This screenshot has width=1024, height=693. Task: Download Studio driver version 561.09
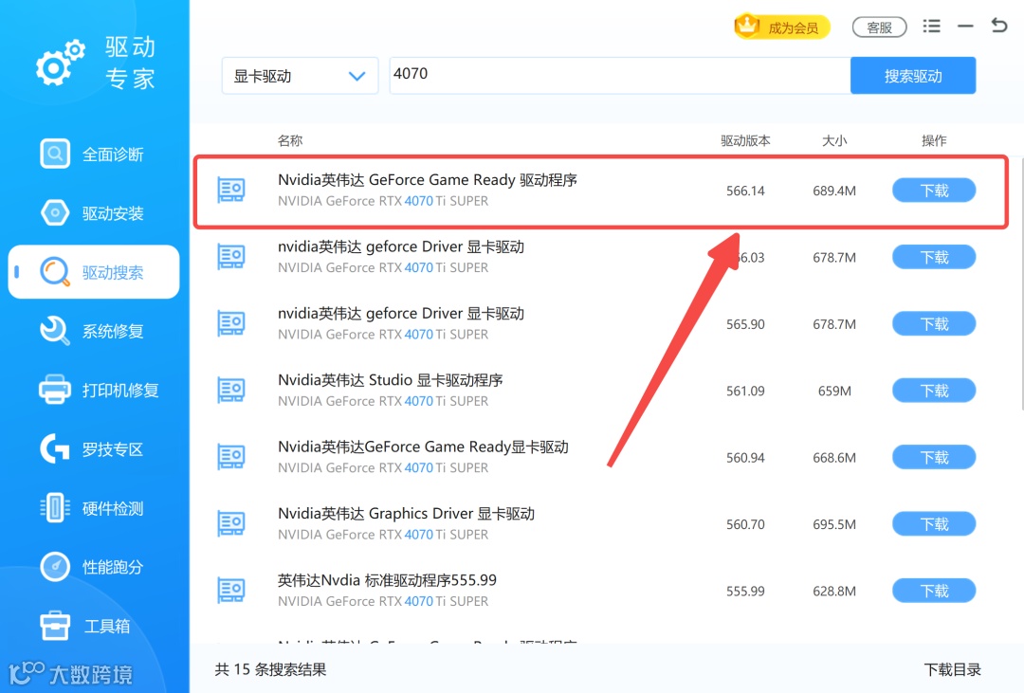[x=934, y=391]
